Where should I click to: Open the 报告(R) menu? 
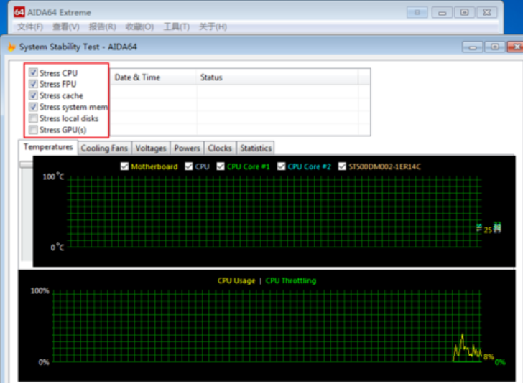pyautogui.click(x=102, y=27)
